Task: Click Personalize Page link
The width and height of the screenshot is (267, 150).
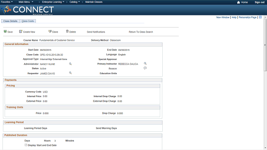Action: [247, 17]
